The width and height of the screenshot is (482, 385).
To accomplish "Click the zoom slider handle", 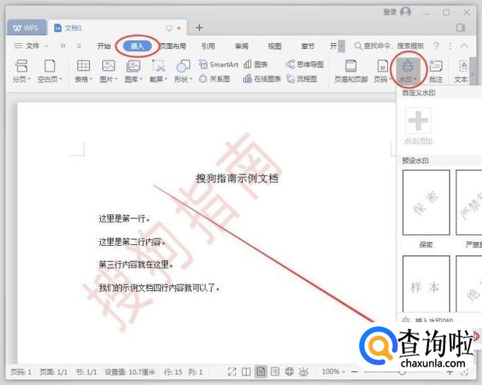I will tap(401, 372).
